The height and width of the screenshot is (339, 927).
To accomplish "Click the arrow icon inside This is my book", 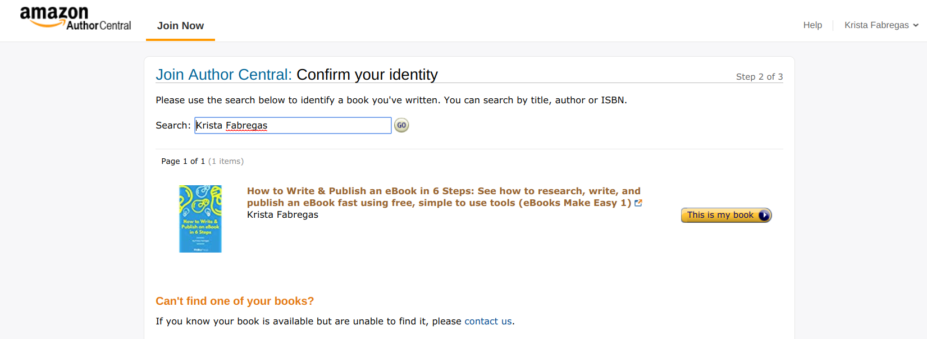I will click(x=764, y=216).
